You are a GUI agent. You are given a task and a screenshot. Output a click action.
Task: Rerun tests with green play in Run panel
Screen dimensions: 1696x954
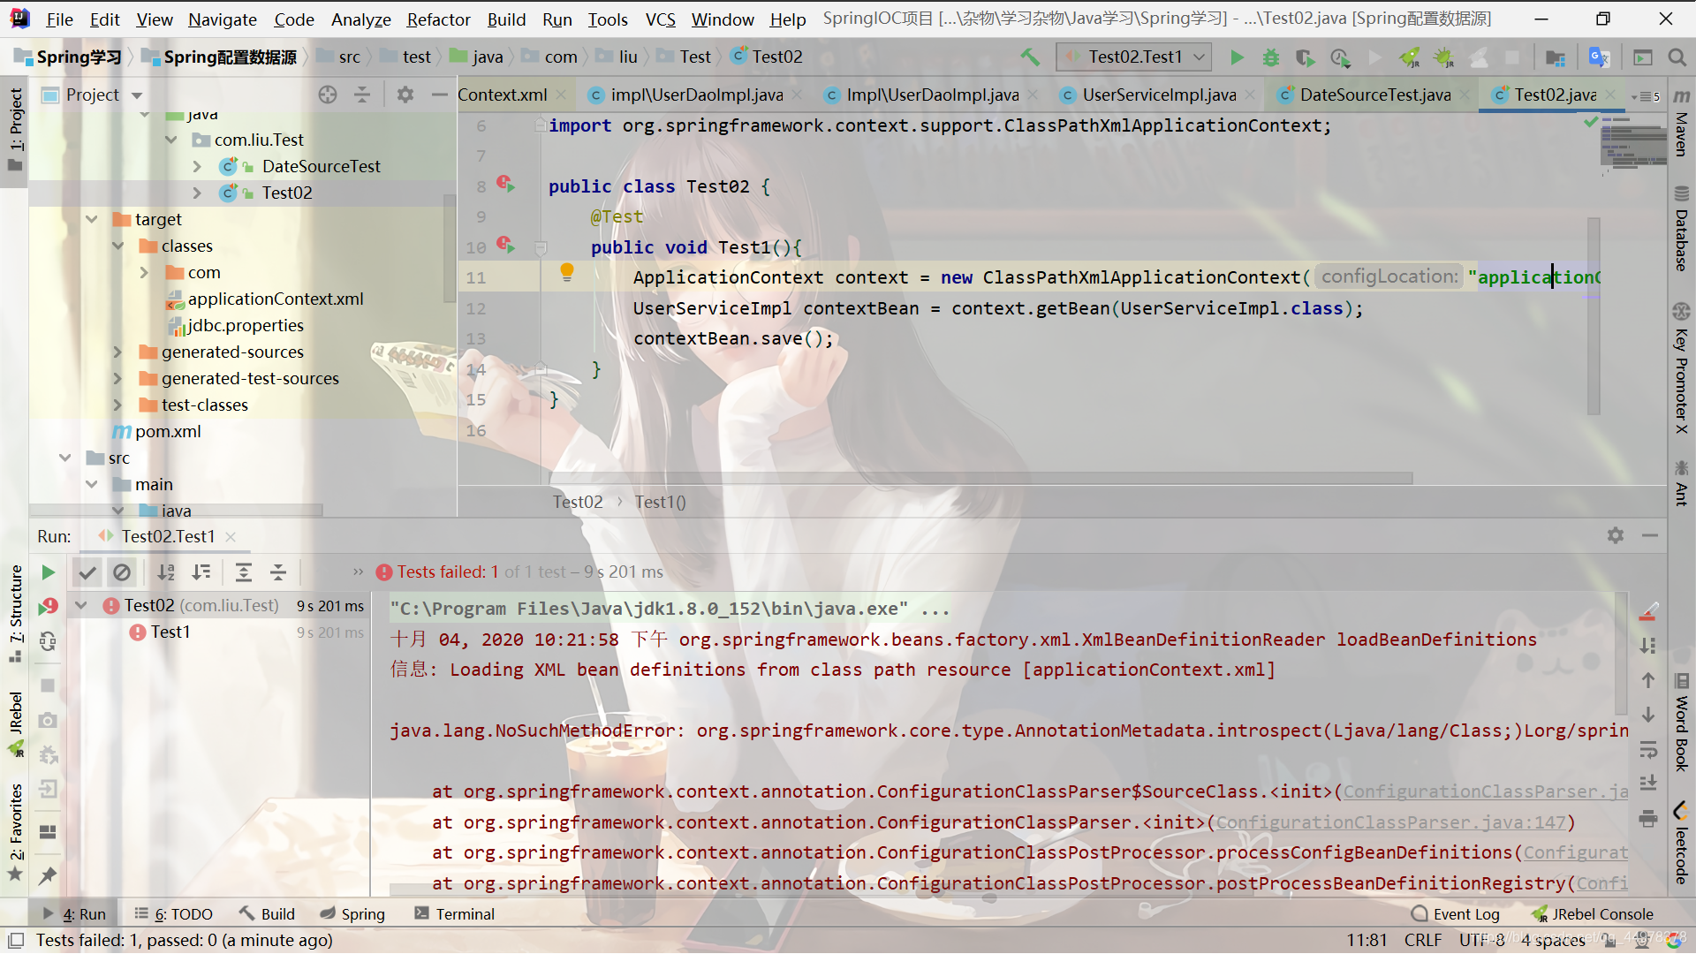click(48, 572)
